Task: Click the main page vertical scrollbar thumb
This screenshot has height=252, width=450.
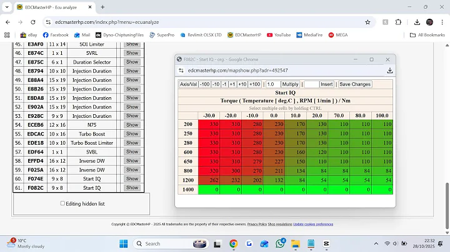Action: (x=447, y=205)
